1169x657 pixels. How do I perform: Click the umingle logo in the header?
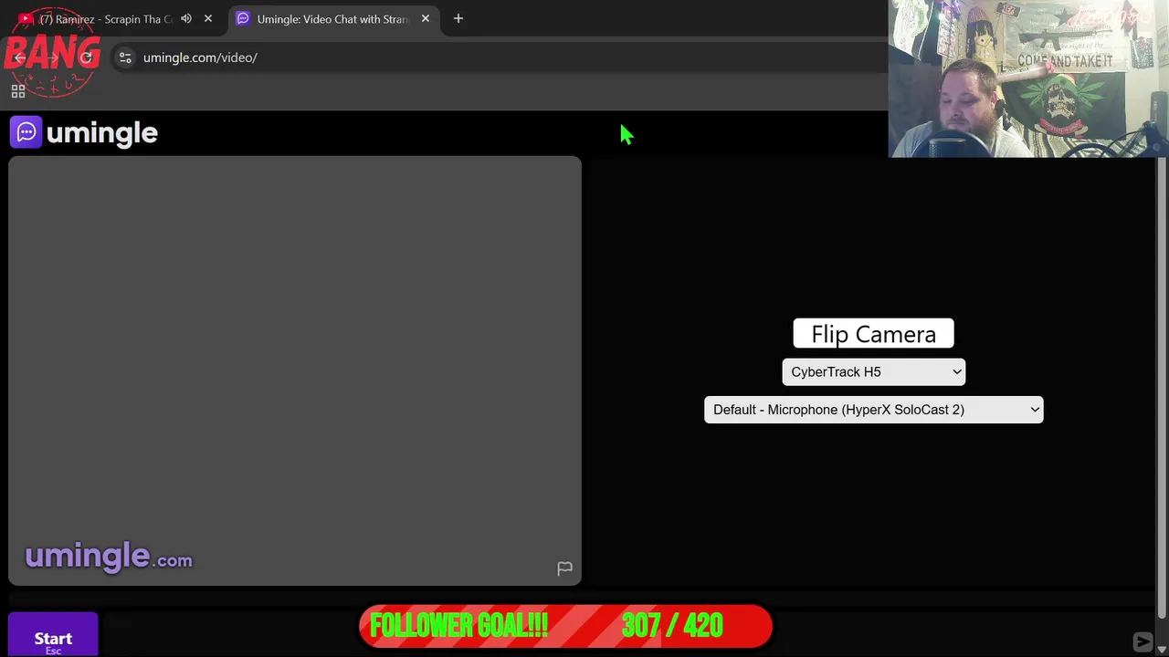pos(84,132)
